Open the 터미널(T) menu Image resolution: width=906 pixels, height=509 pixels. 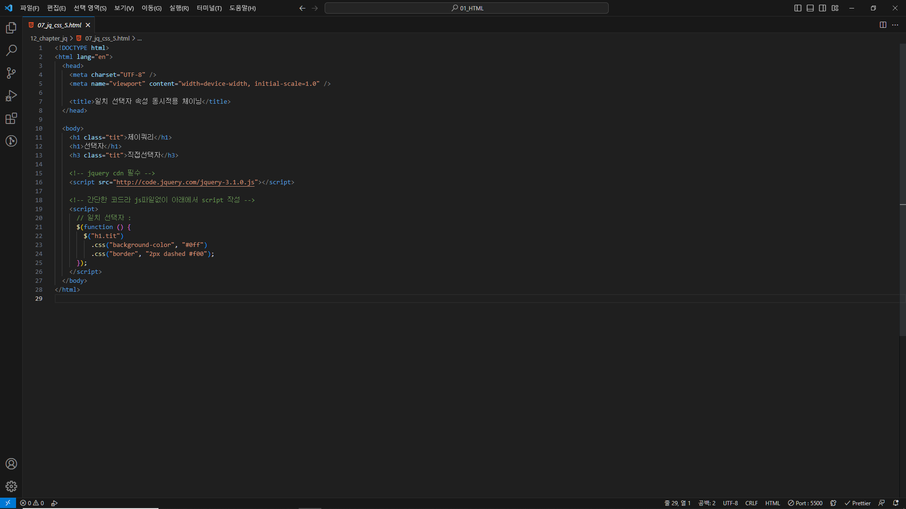click(209, 8)
